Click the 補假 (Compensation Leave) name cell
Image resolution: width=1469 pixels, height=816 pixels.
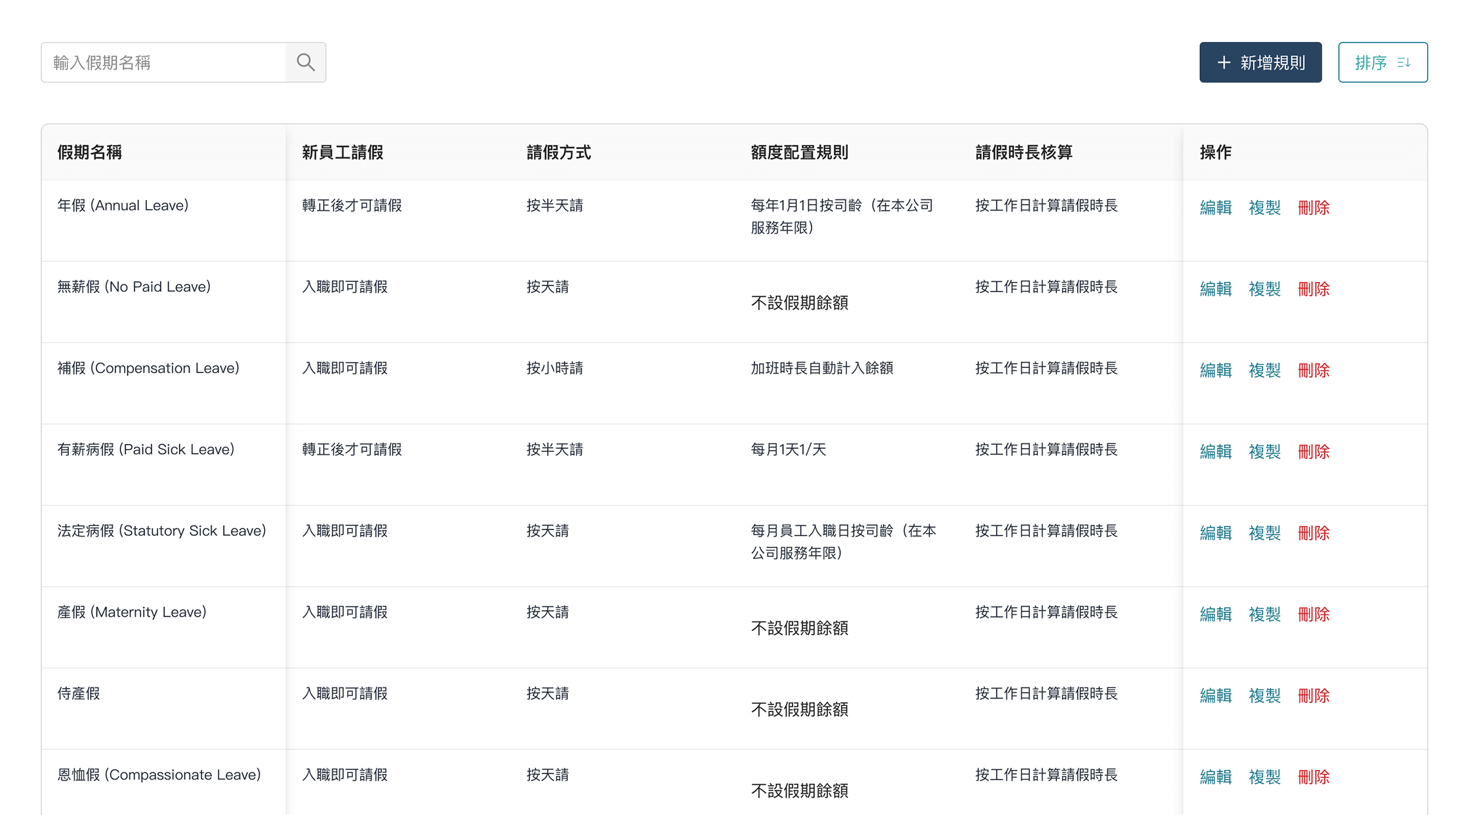click(x=148, y=368)
